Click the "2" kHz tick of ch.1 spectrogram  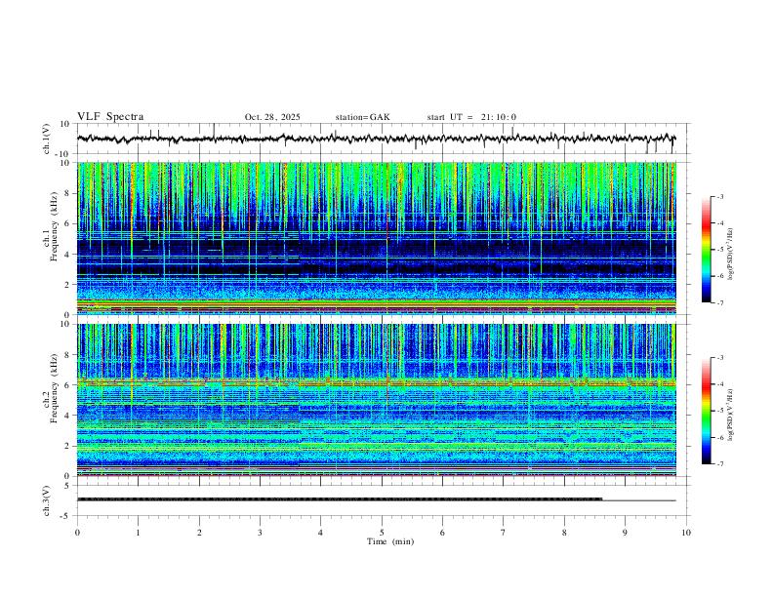[x=67, y=284]
